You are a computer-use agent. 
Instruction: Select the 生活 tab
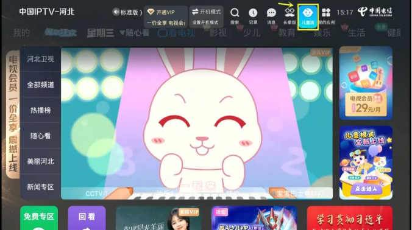pyautogui.click(x=357, y=33)
